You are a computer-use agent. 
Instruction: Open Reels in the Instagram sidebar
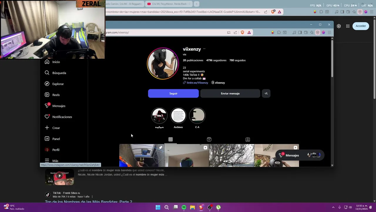pos(52,95)
